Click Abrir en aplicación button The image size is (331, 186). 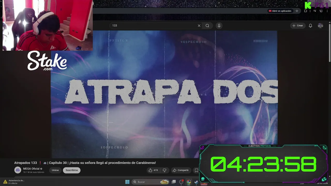click(x=280, y=11)
